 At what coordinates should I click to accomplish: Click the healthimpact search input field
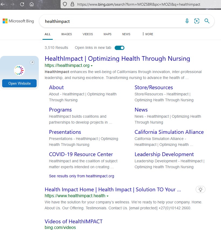click(x=110, y=21)
